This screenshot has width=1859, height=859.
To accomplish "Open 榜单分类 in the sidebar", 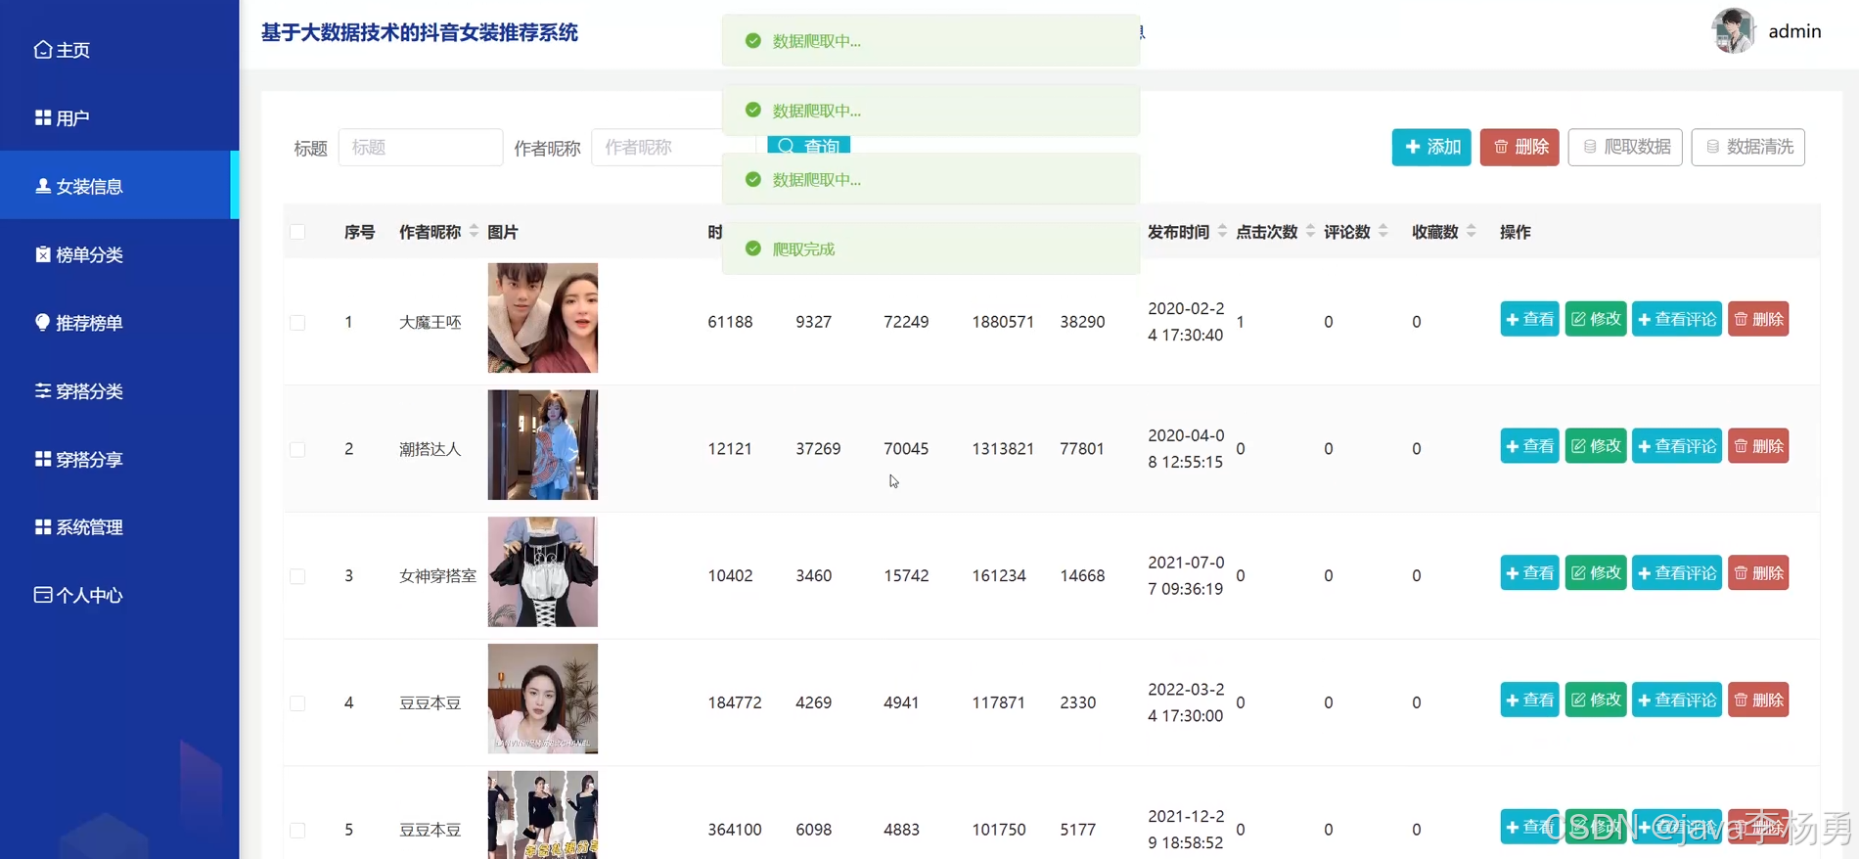I will 119,254.
